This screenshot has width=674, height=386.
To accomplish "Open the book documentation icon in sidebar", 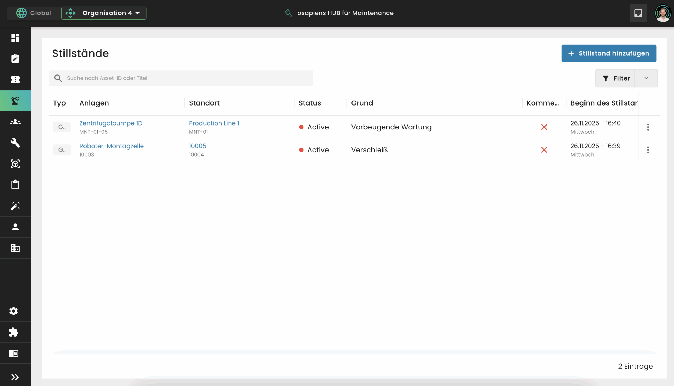I will [13, 353].
